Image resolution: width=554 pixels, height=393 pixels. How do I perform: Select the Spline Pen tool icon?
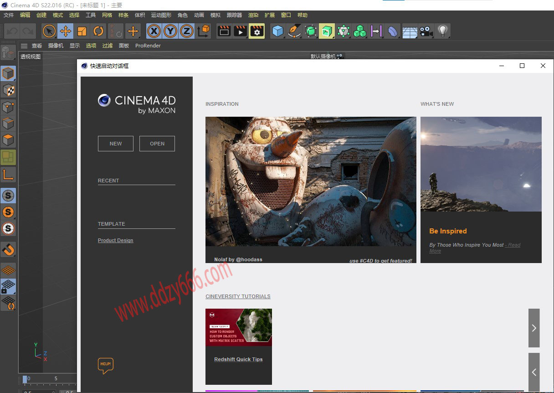294,31
